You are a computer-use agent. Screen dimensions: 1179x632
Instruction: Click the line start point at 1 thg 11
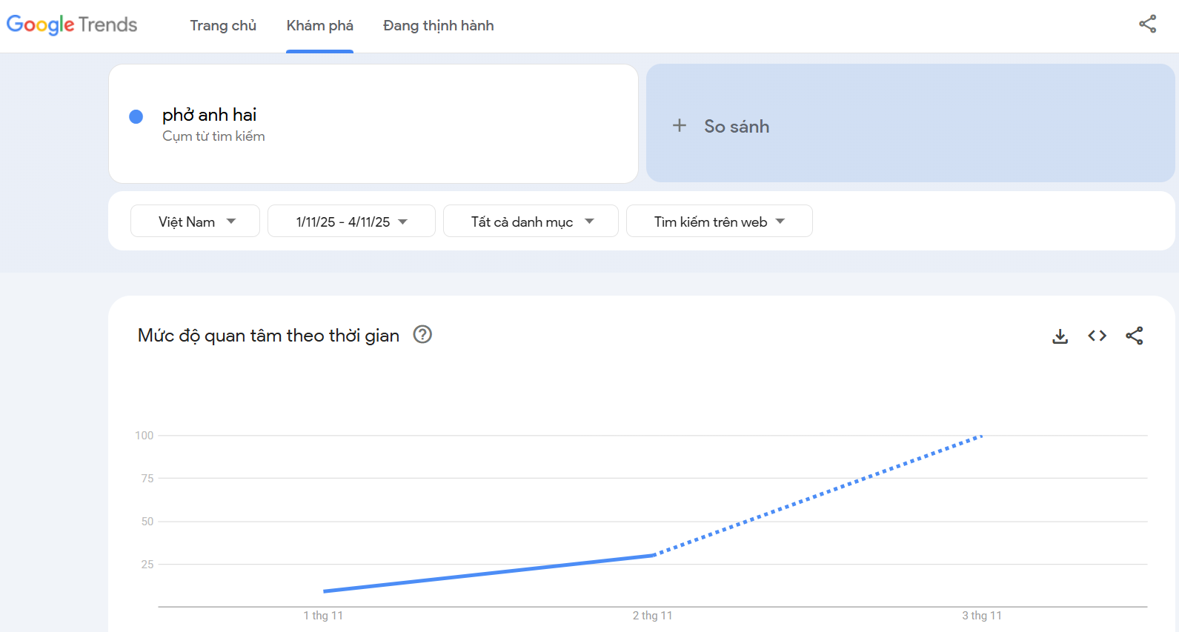pyautogui.click(x=325, y=591)
